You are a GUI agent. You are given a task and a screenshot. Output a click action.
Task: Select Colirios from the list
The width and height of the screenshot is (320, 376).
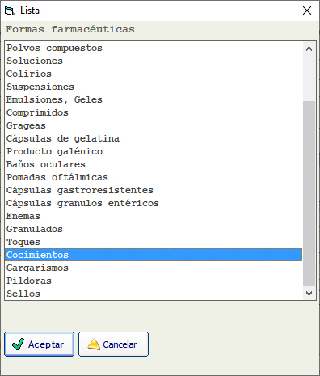click(x=154, y=74)
